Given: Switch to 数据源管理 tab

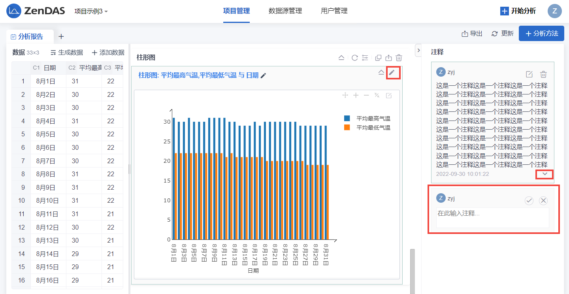Looking at the screenshot, I should pyautogui.click(x=285, y=11).
